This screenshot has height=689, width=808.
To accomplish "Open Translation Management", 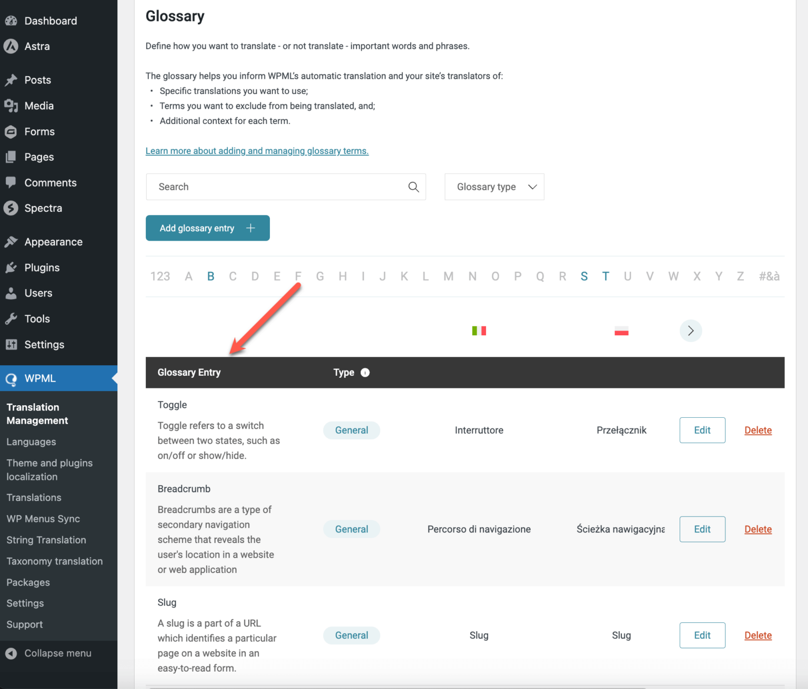I will (x=37, y=414).
